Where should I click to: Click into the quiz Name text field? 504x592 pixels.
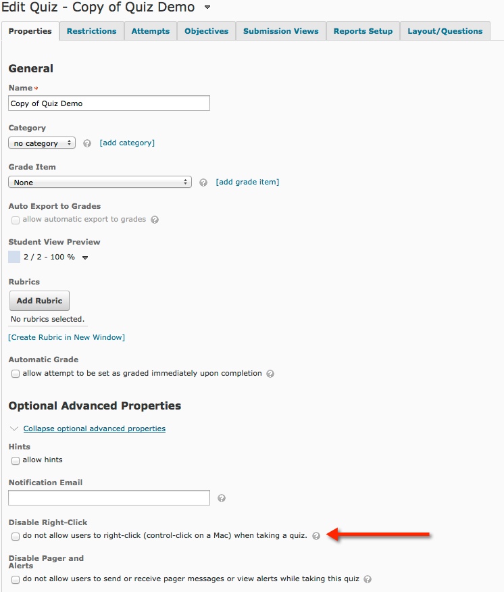[109, 103]
